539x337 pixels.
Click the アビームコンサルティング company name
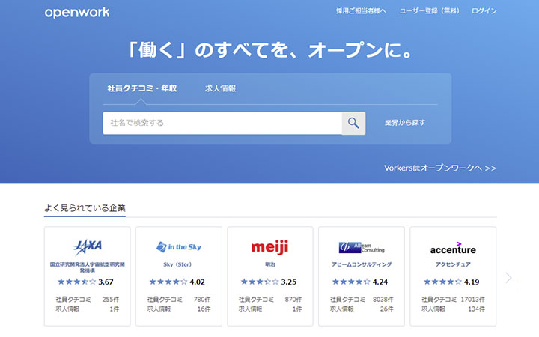[361, 265]
